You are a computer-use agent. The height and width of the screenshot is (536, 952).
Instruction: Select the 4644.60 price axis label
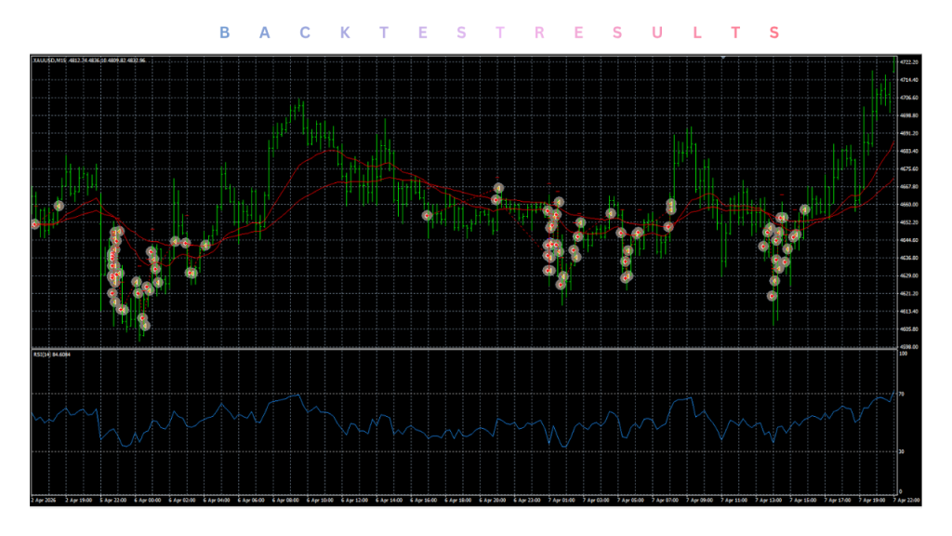click(x=909, y=240)
